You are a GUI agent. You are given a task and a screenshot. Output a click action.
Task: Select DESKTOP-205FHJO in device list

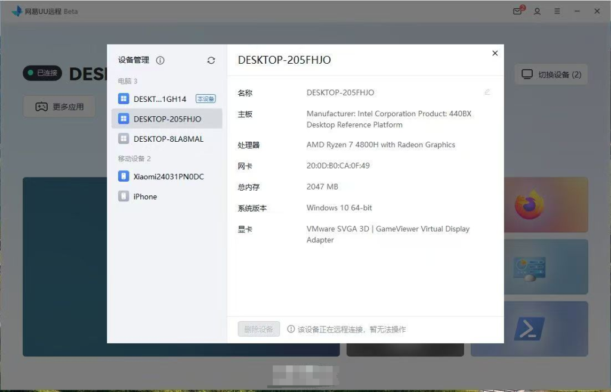[x=167, y=119]
